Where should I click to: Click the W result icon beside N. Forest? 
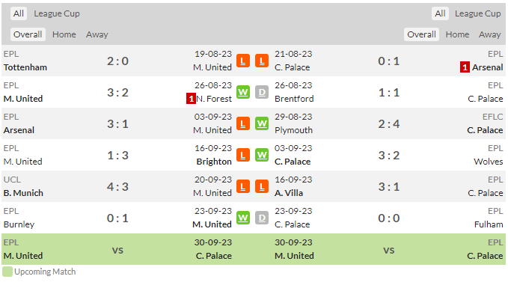[x=243, y=92]
